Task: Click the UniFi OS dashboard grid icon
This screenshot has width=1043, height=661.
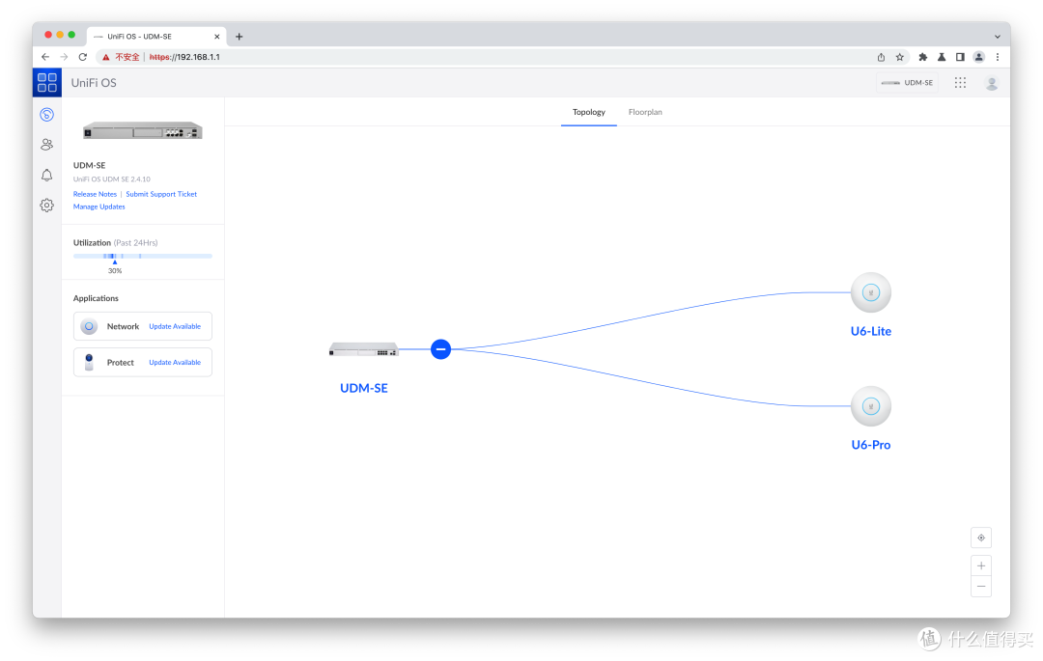Action: coord(46,82)
